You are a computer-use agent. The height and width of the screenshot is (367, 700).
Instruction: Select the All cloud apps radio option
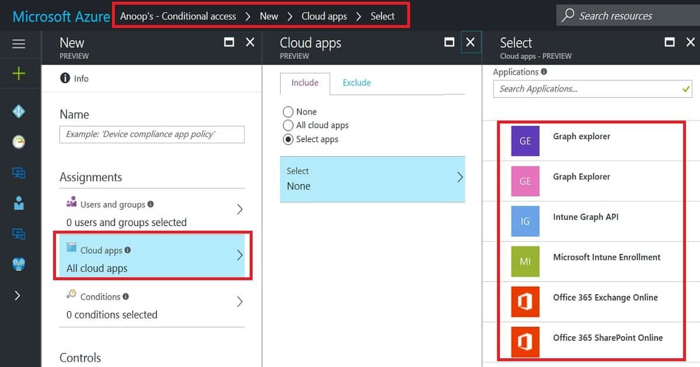click(288, 125)
